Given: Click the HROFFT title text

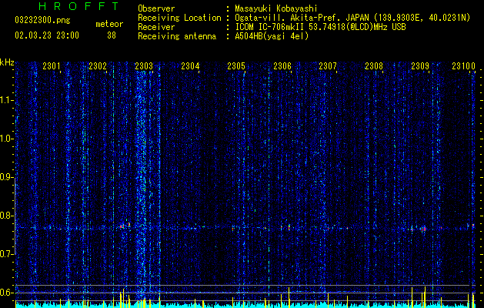Looking at the screenshot, I should tap(78, 6).
